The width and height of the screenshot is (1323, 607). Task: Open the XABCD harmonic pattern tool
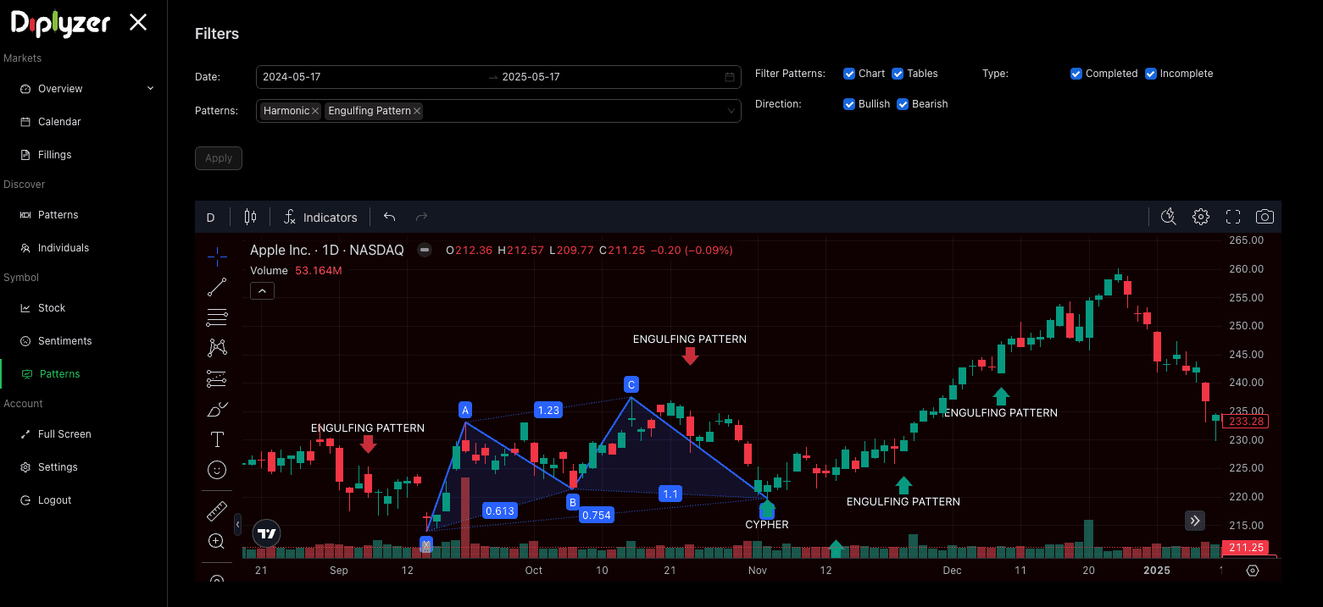[x=216, y=347]
